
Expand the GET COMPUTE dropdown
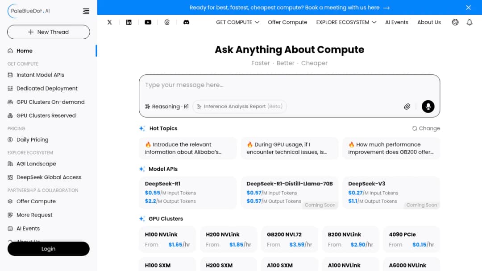[237, 22]
